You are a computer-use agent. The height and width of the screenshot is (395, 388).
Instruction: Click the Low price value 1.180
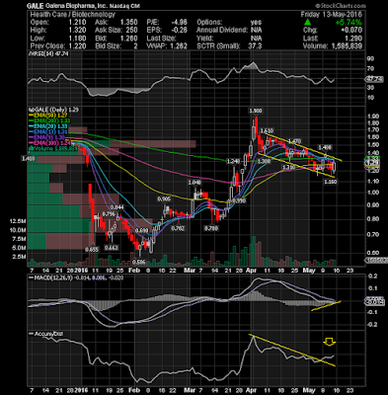[77, 39]
